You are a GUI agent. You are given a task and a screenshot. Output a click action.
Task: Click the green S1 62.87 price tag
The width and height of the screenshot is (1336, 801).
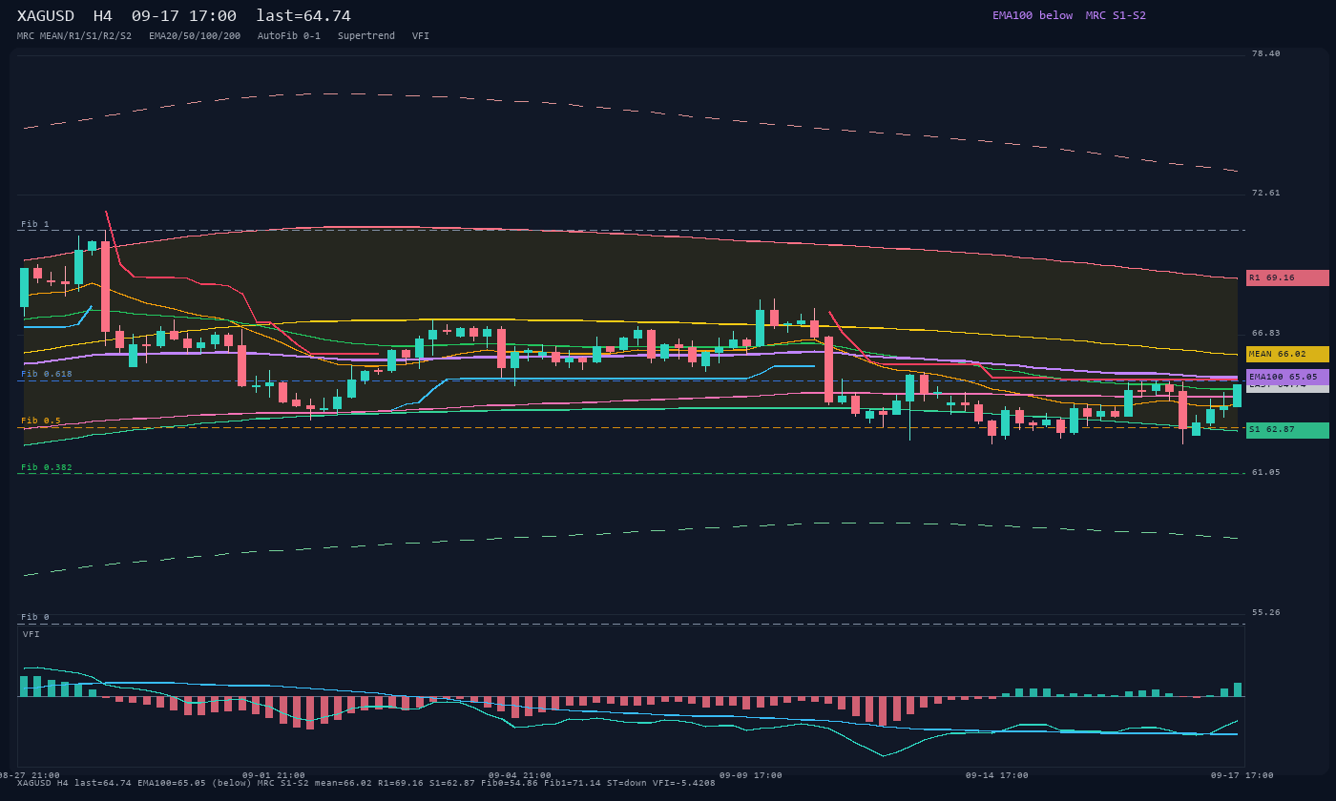1287,430
